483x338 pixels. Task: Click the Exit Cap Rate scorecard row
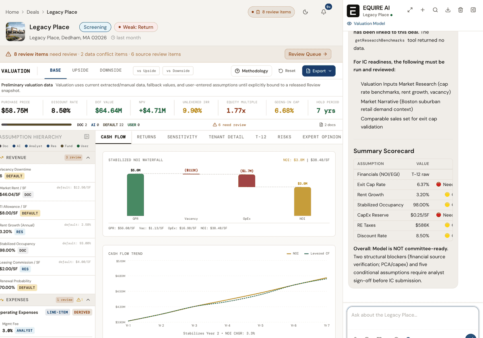(403, 184)
